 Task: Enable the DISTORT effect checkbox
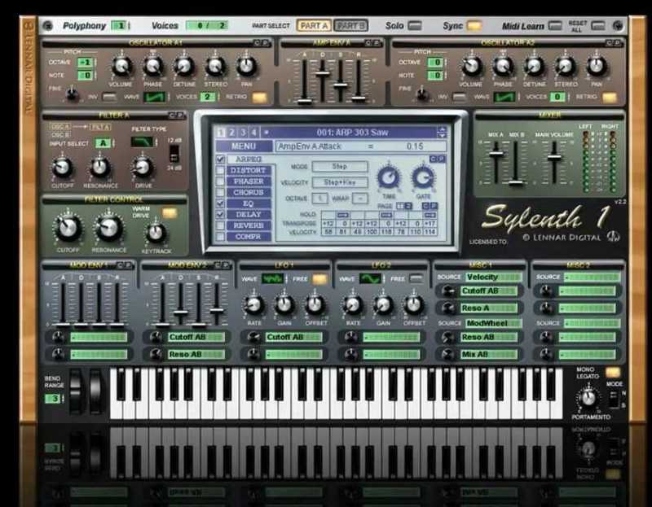pyautogui.click(x=220, y=171)
